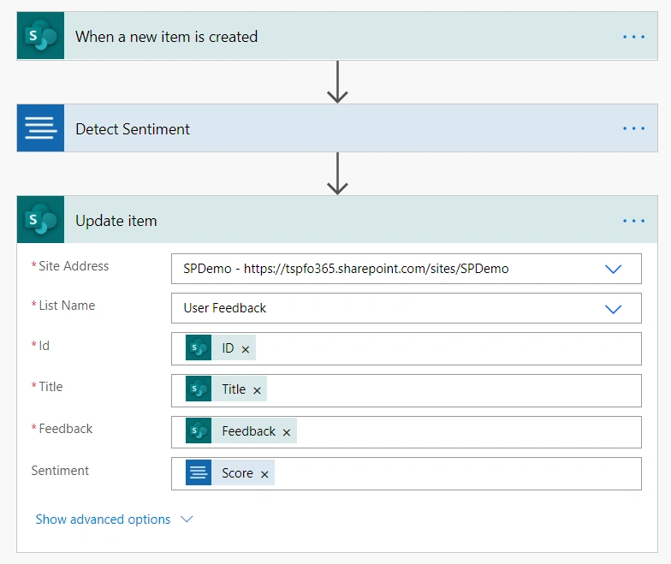Open ellipsis menu for new item trigger
This screenshot has height=564, width=671.
633,37
